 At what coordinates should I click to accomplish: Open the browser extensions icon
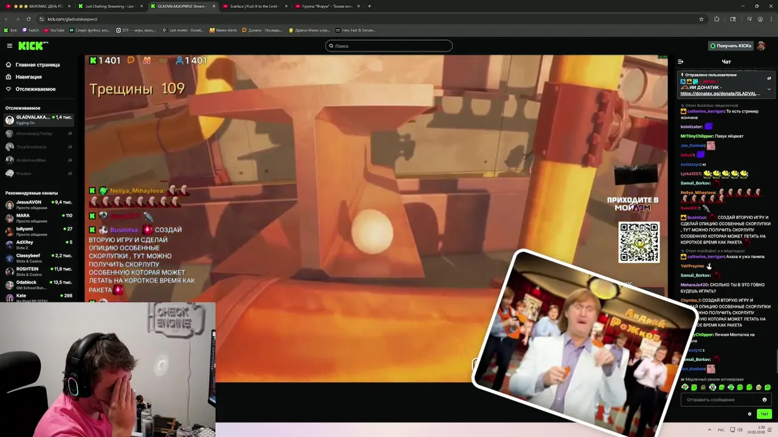point(717,19)
